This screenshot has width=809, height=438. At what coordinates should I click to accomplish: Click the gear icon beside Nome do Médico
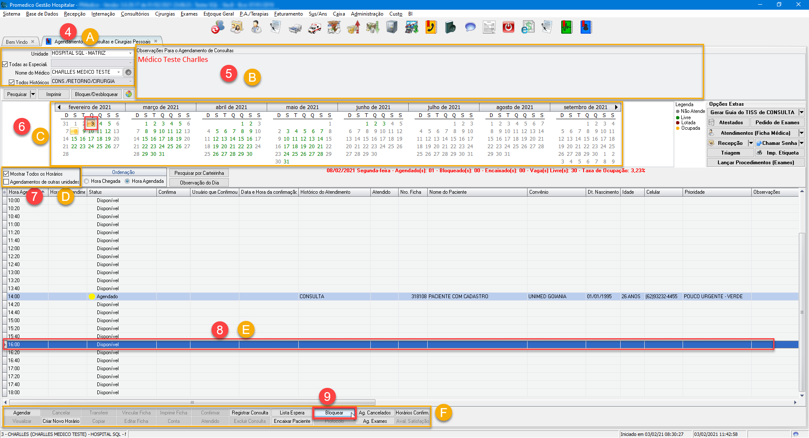[129, 72]
